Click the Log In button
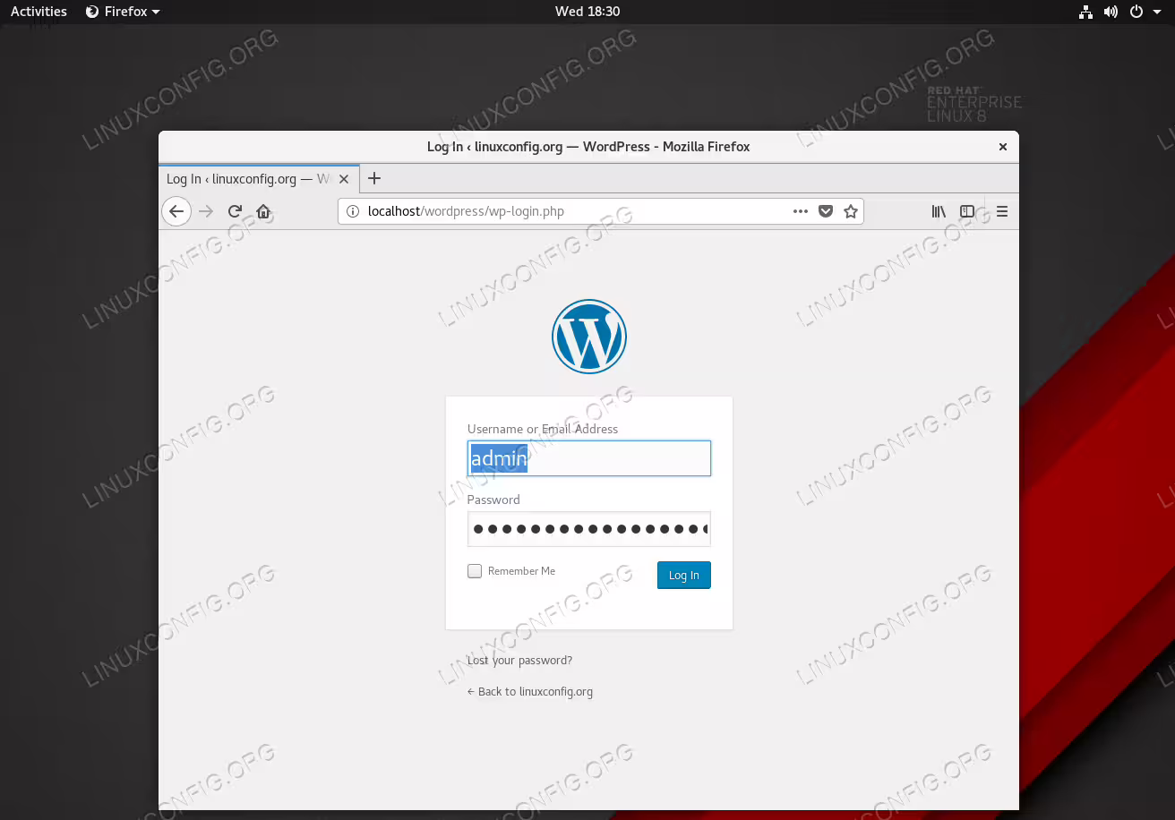This screenshot has height=820, width=1175. 683,575
